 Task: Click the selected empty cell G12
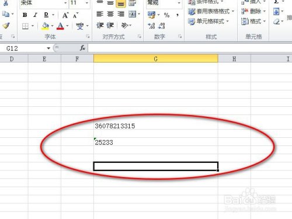coord(156,166)
